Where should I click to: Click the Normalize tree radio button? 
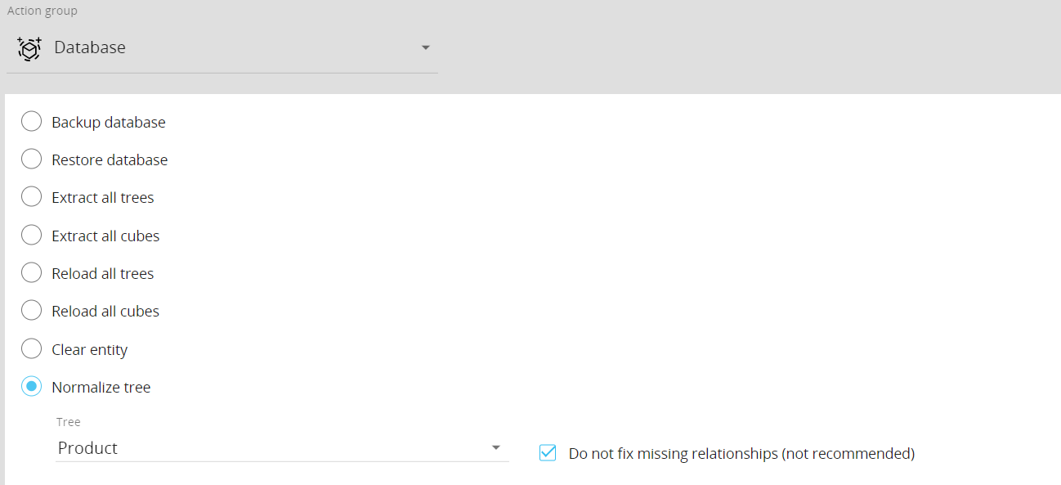coord(31,387)
